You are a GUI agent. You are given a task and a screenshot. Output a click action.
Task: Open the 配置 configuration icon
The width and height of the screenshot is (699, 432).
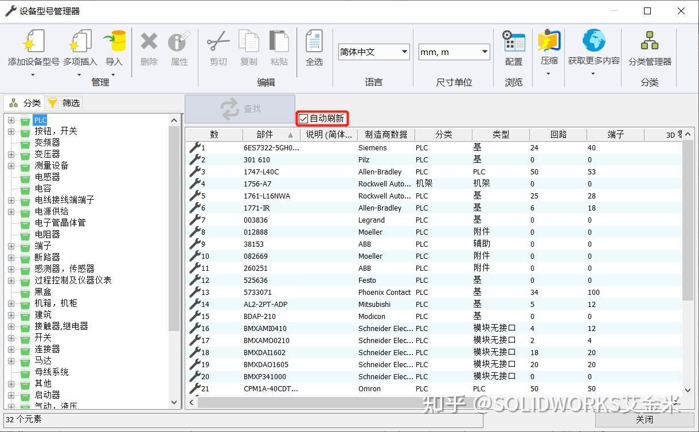point(514,42)
